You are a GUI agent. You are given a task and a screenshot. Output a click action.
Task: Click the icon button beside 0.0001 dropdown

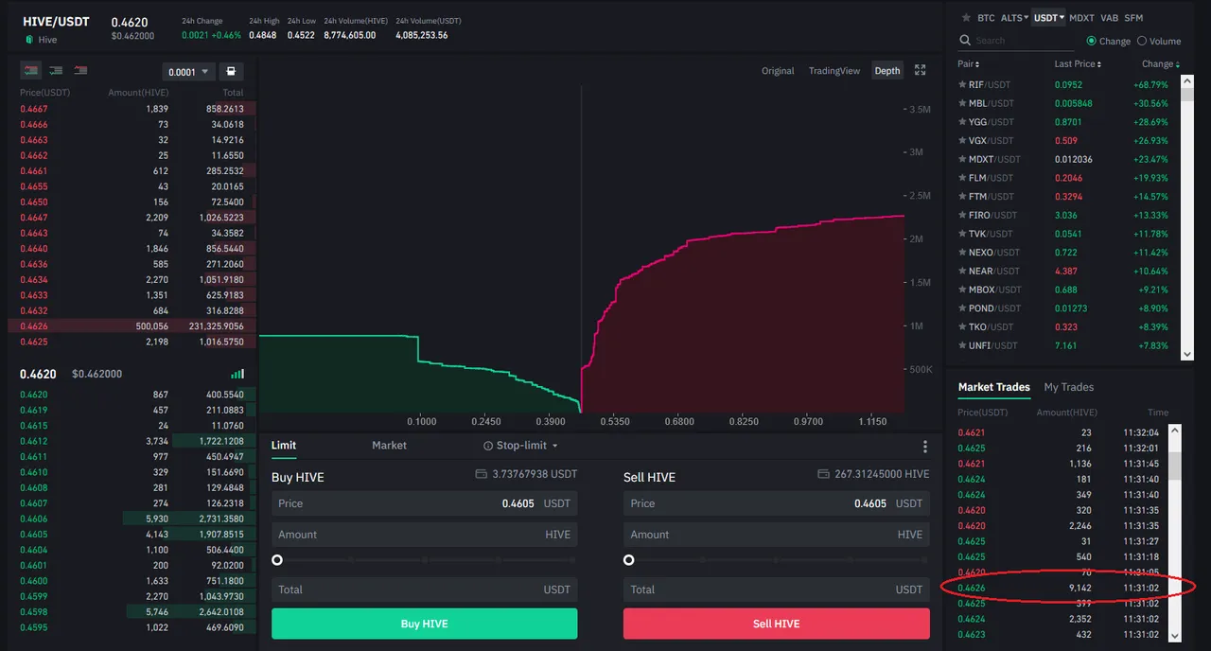(x=231, y=72)
